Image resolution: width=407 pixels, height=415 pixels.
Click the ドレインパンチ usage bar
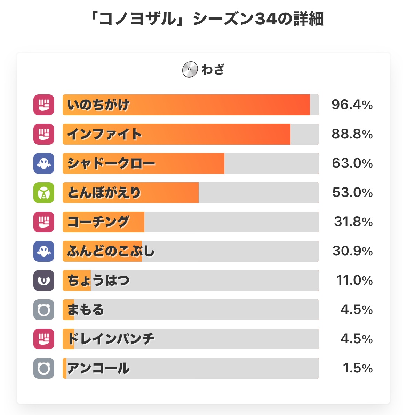tap(191, 339)
